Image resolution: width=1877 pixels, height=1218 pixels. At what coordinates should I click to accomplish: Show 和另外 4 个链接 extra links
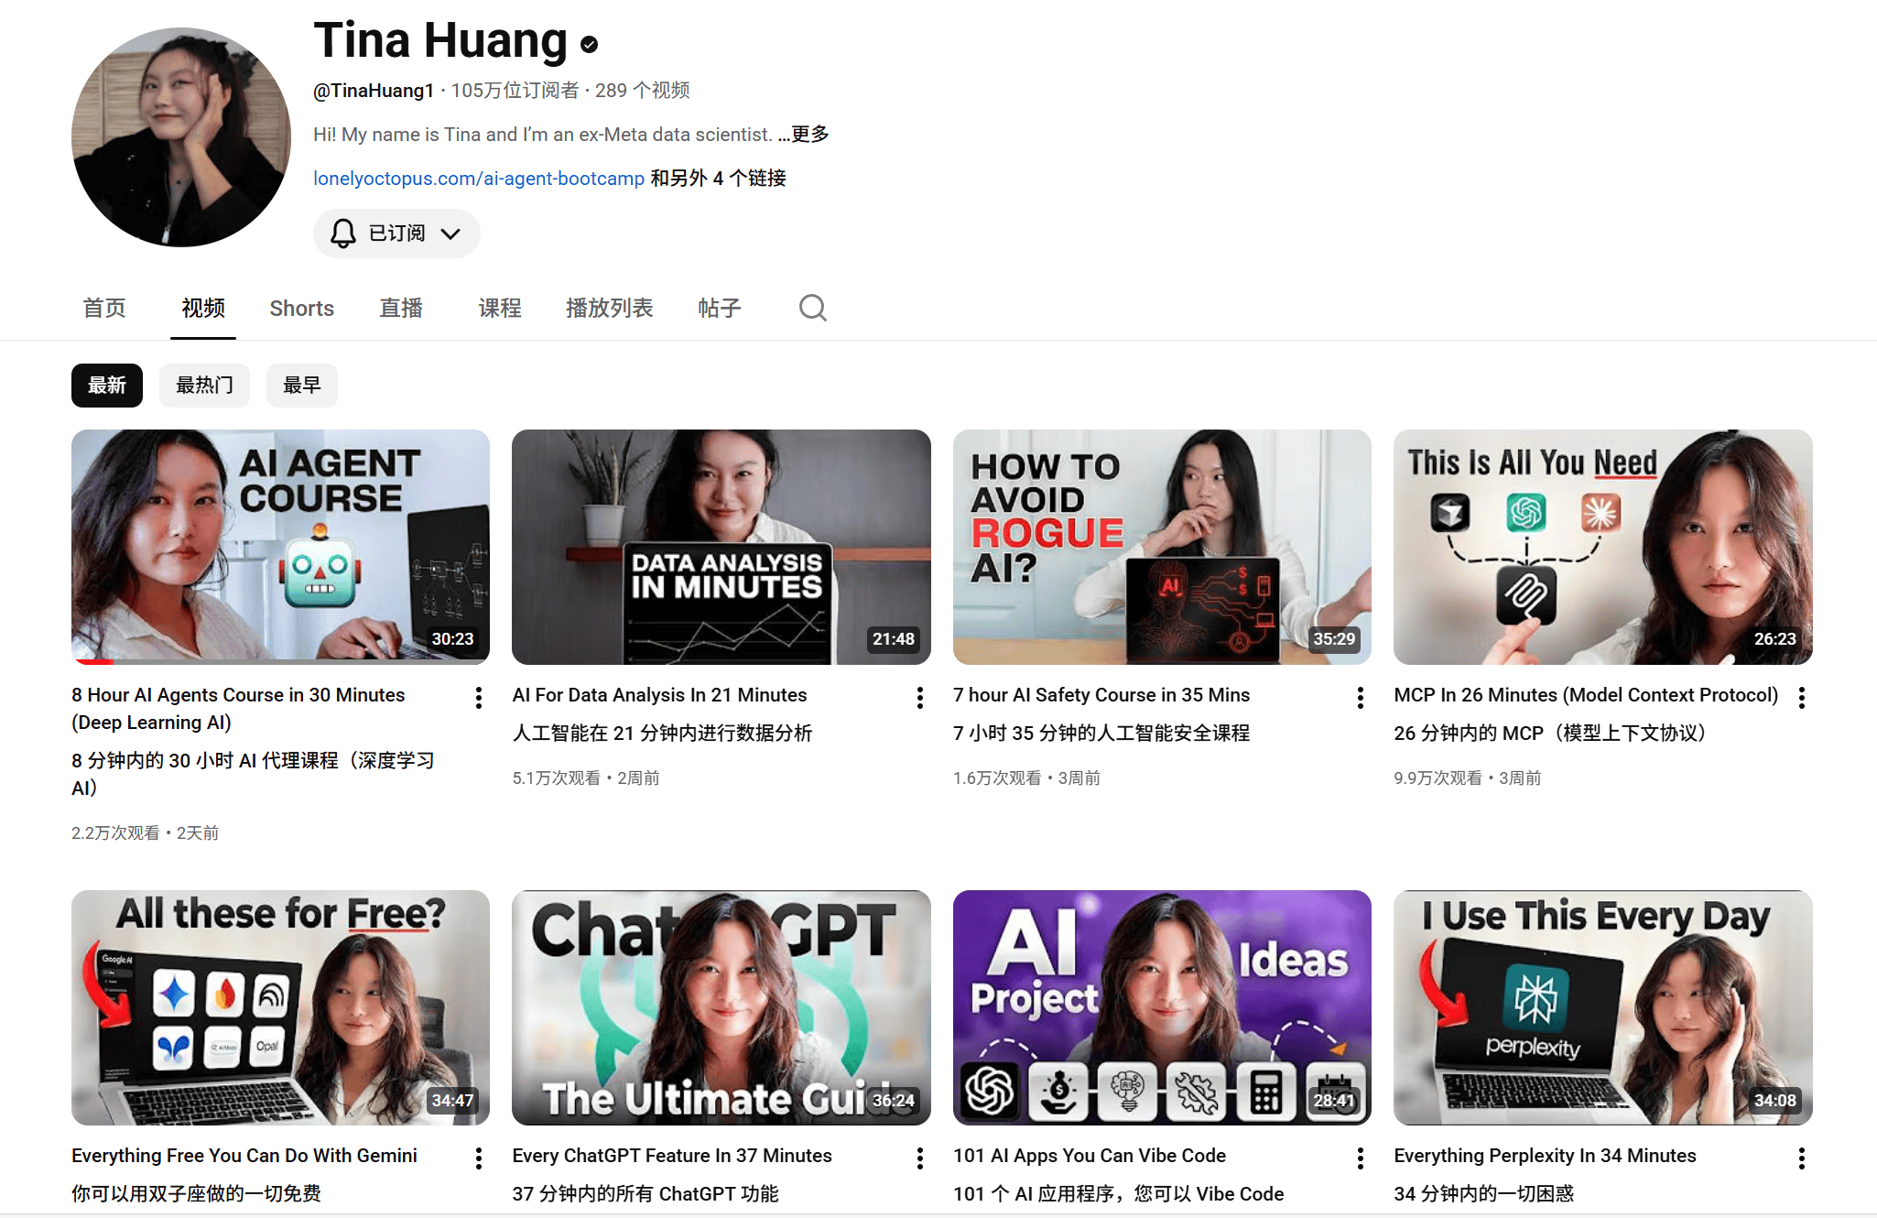tap(718, 179)
